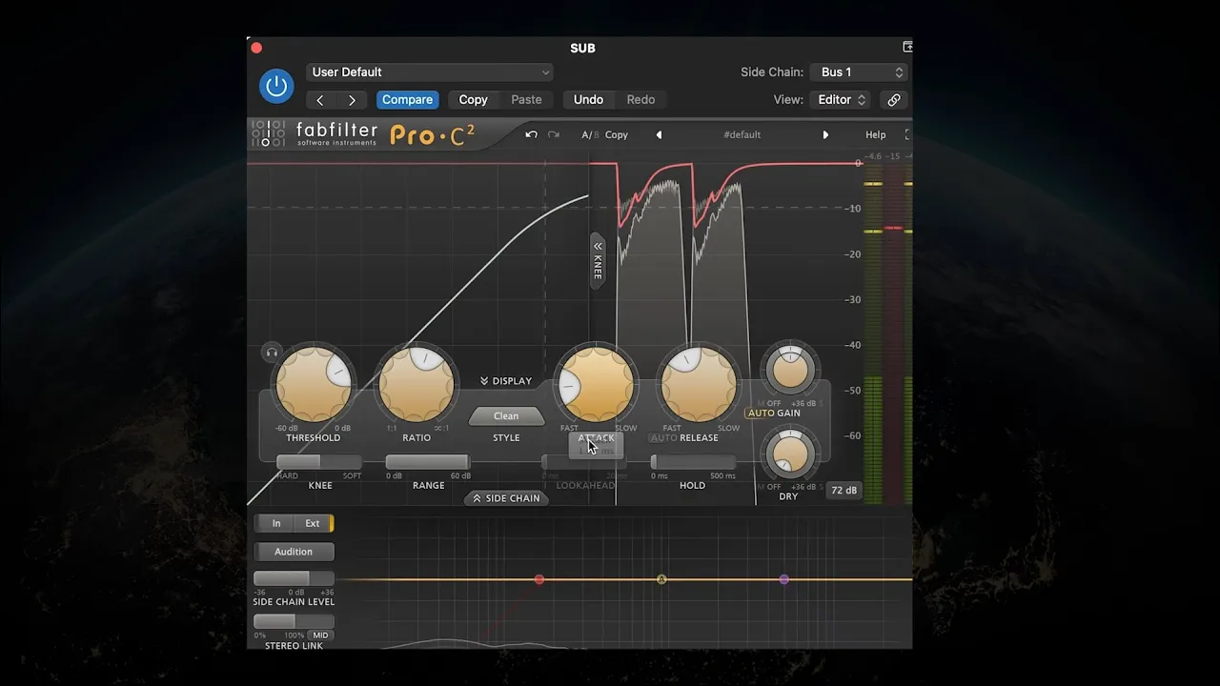This screenshot has height=686, width=1220.
Task: Click the Ratio knob
Action: coord(417,384)
